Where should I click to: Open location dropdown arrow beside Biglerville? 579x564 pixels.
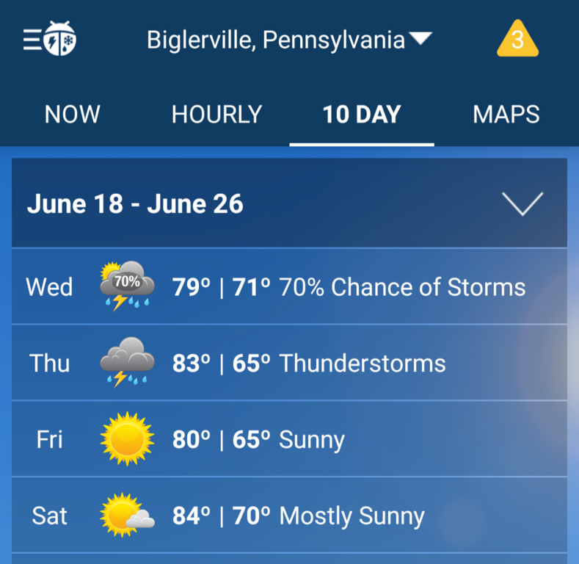tap(421, 38)
